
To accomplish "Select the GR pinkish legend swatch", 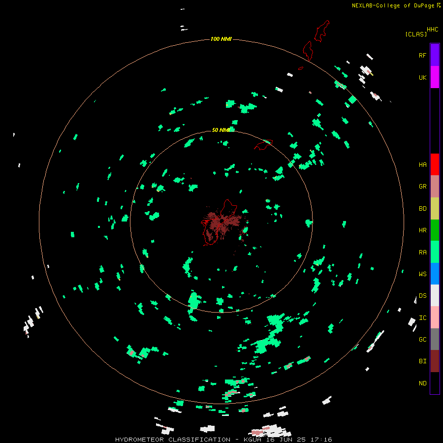I will click(x=435, y=187).
